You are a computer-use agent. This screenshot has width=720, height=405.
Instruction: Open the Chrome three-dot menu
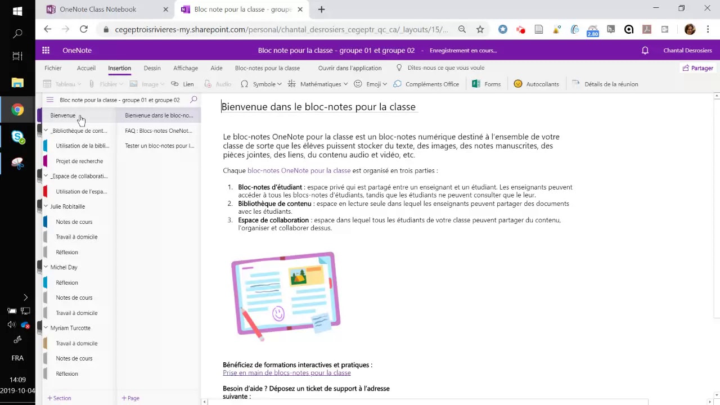pyautogui.click(x=708, y=29)
